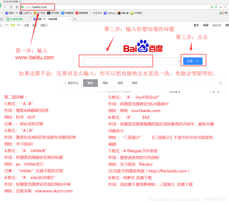Click the blue 百度一下 search button
The image size is (229, 205).
(193, 61)
